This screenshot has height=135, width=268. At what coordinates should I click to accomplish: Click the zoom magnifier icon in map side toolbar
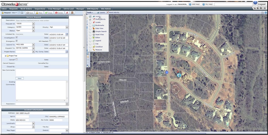(88, 54)
